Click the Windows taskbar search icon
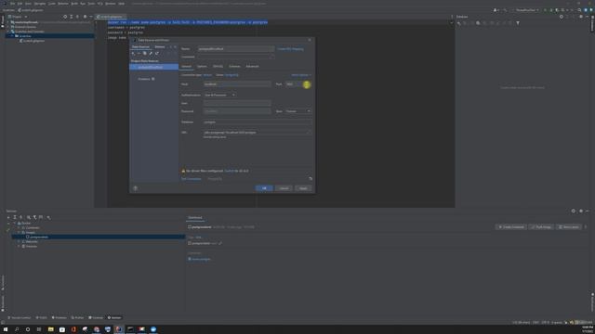This screenshot has height=334, width=595. 17,329
